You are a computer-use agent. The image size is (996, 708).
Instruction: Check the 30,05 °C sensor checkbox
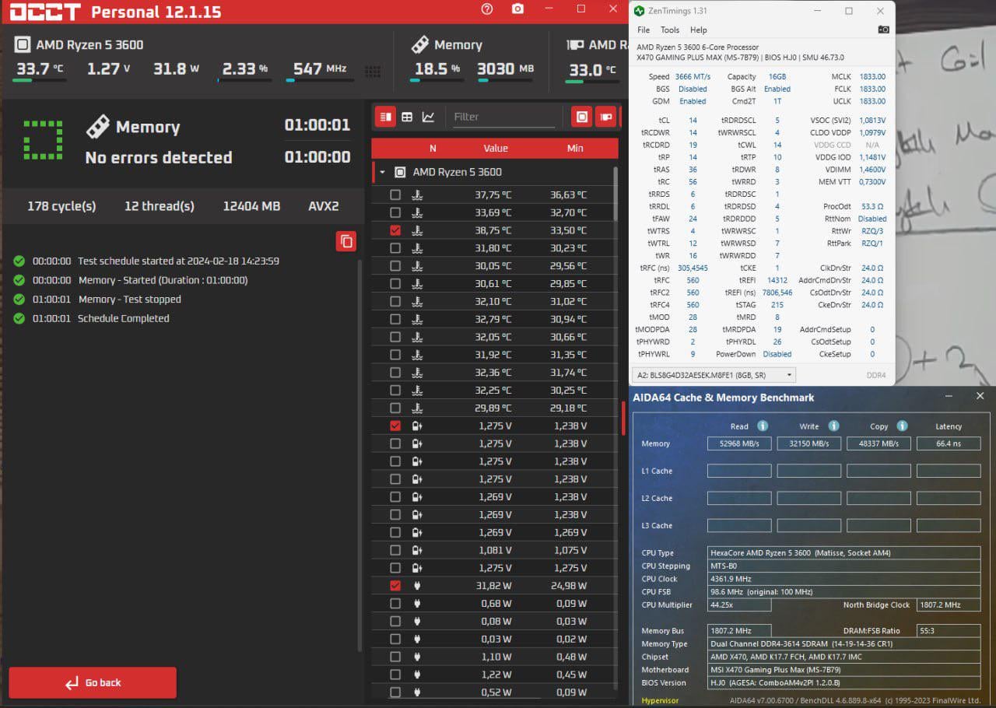(x=395, y=265)
